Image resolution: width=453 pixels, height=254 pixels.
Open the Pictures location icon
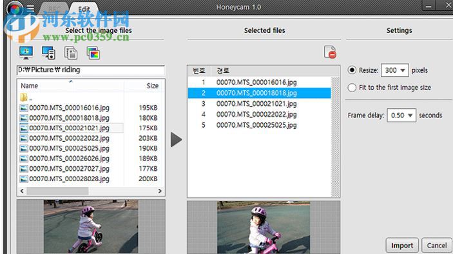click(x=93, y=53)
